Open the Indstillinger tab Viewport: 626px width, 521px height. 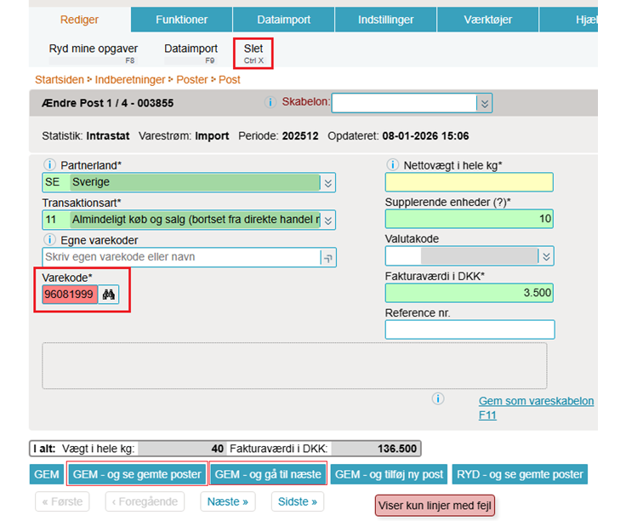pos(385,20)
